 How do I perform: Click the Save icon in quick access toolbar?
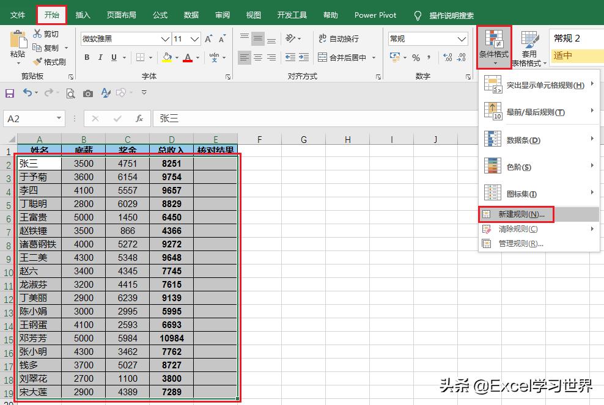10,93
